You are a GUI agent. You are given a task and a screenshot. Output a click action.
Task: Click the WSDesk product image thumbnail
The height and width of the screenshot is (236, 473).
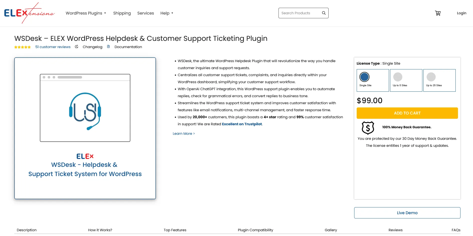click(x=85, y=128)
